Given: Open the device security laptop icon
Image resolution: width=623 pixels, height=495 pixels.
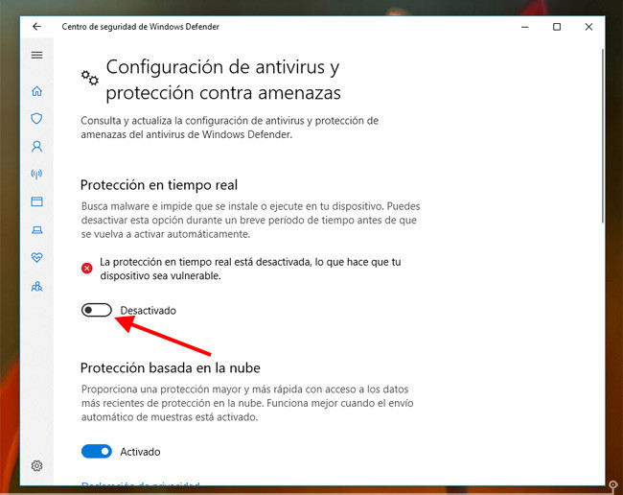Looking at the screenshot, I should coord(36,230).
